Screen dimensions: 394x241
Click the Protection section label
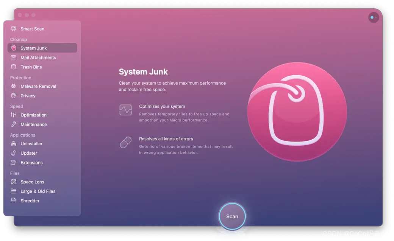click(x=20, y=78)
